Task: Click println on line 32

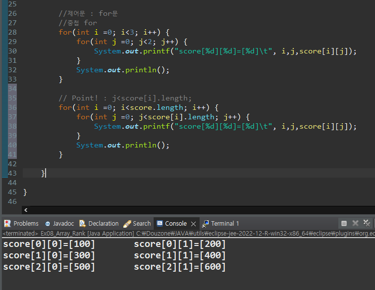Action: [x=123, y=70]
